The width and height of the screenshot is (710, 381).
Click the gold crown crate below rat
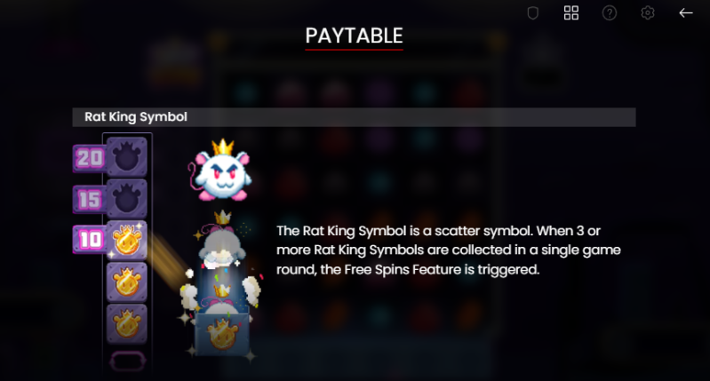point(222,334)
